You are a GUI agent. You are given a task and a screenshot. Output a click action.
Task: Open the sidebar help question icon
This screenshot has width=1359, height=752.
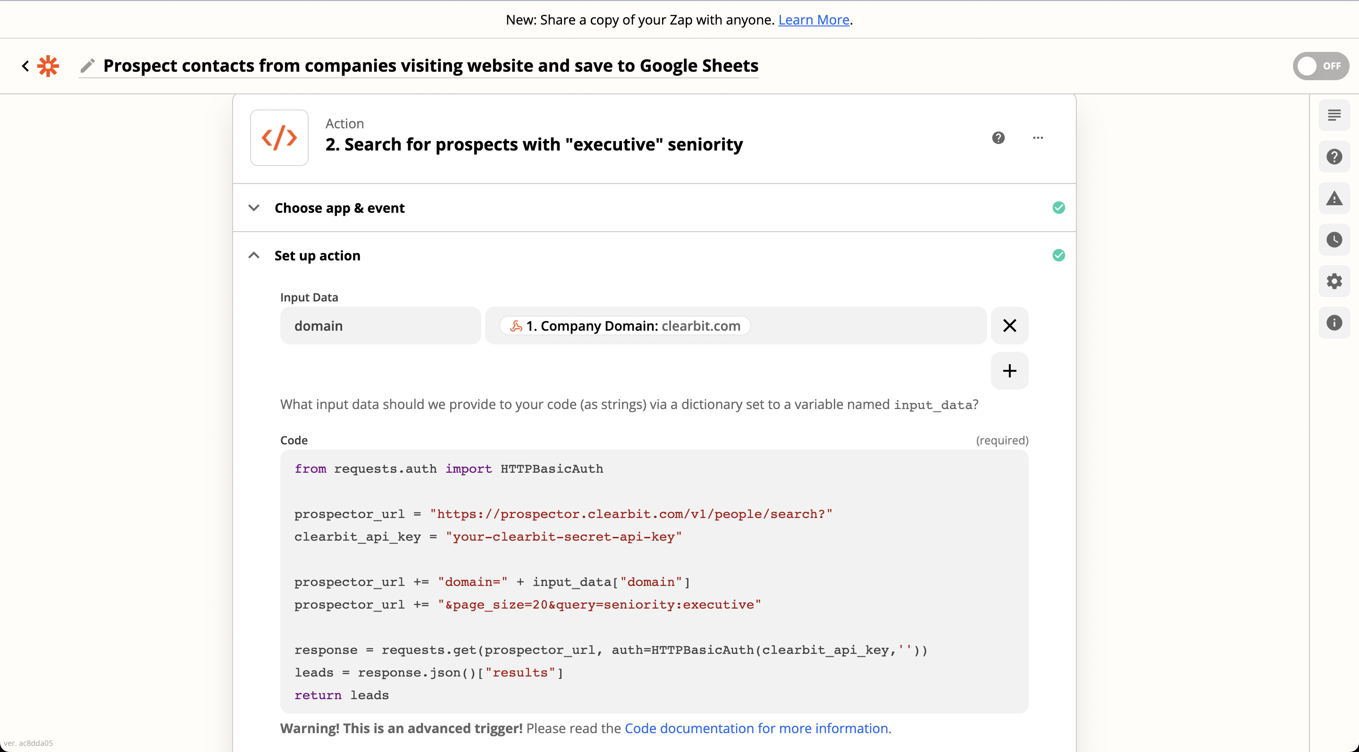(1334, 157)
